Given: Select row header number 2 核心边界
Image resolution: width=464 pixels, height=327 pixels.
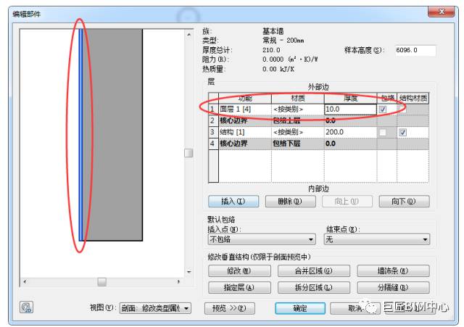Looking at the screenshot, I should [213, 121].
